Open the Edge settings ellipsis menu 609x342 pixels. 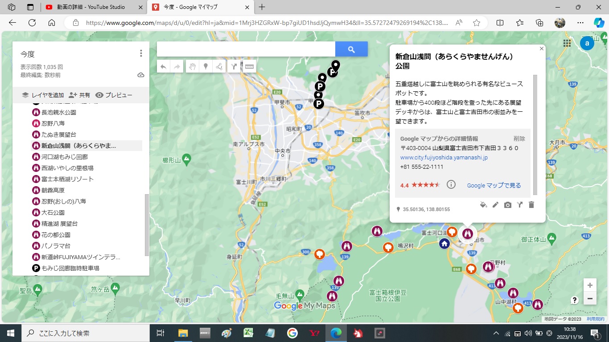tap(580, 23)
